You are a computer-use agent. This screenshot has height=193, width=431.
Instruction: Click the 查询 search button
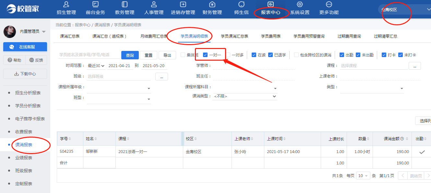point(130,55)
